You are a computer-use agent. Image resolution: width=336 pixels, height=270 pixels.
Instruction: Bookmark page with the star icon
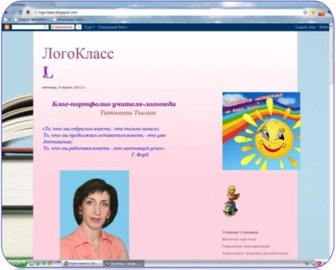[305, 12]
